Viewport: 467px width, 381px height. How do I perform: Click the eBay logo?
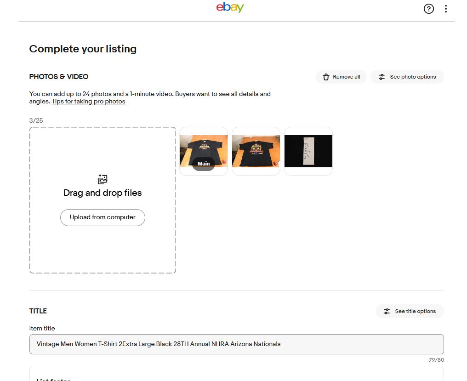tap(230, 7)
